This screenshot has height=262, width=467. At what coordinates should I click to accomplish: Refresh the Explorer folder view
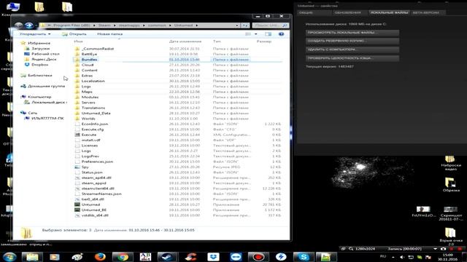(x=245, y=25)
